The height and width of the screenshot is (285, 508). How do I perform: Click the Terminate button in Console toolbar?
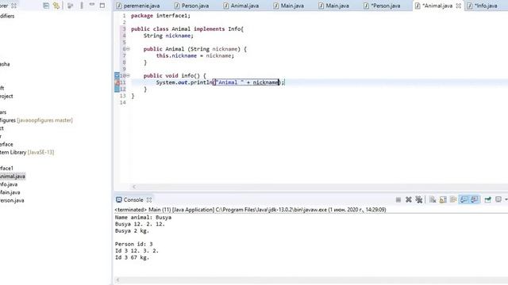[398, 200]
